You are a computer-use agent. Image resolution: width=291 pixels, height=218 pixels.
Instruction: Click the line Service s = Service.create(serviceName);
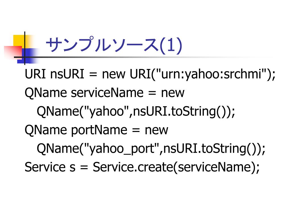[142, 167]
